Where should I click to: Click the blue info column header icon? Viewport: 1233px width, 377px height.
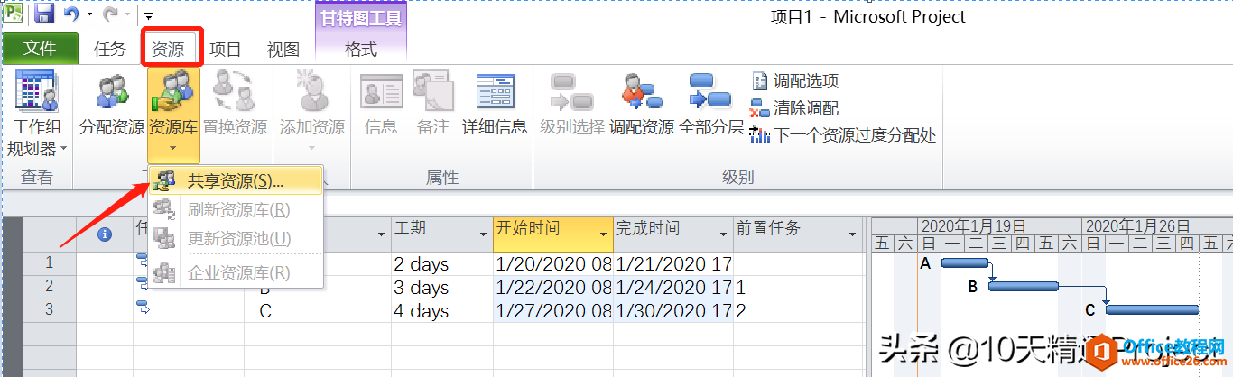coord(105,234)
